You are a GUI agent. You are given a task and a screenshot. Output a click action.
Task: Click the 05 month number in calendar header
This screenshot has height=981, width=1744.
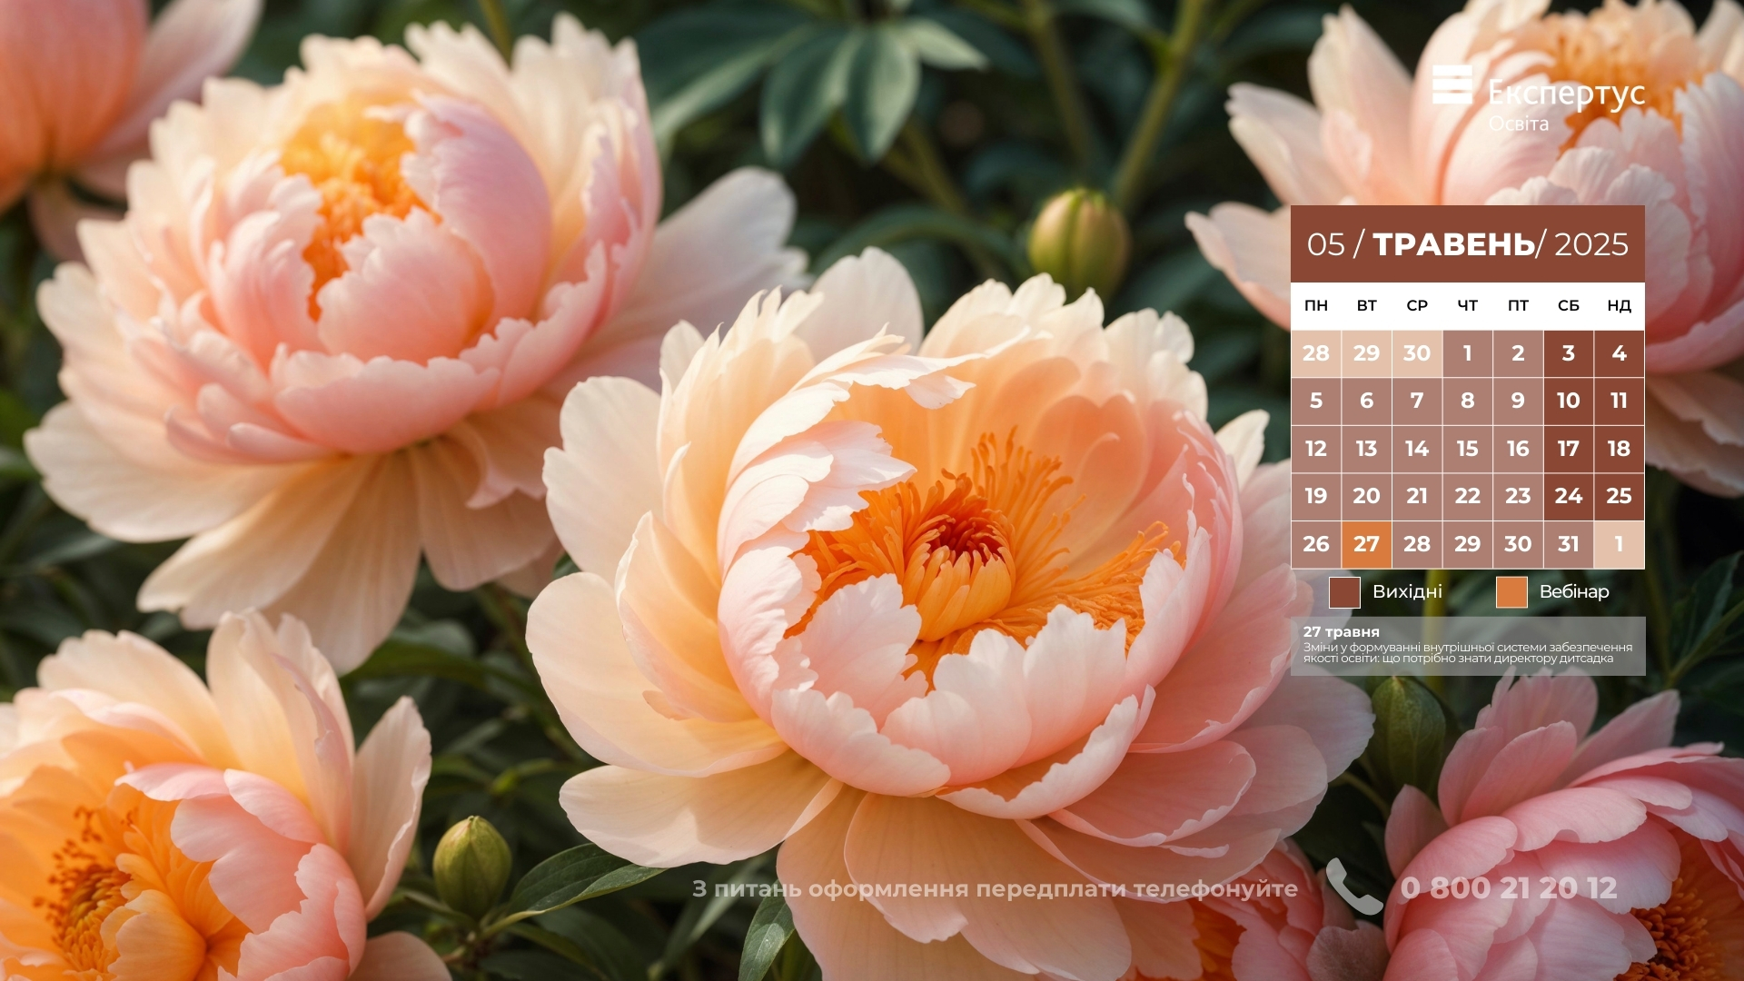1325,244
